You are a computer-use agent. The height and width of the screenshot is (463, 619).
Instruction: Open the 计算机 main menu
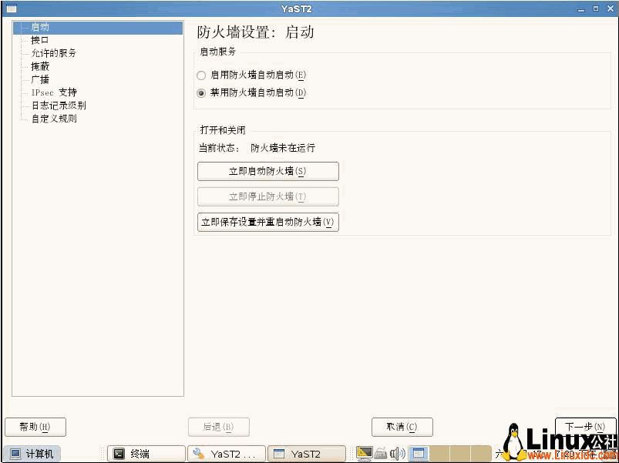coord(32,454)
